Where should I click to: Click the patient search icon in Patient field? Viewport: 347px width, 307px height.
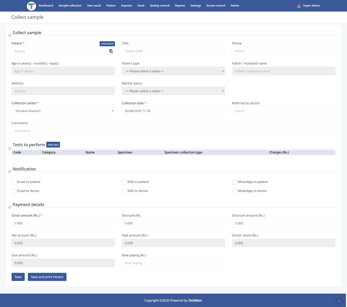(x=111, y=51)
